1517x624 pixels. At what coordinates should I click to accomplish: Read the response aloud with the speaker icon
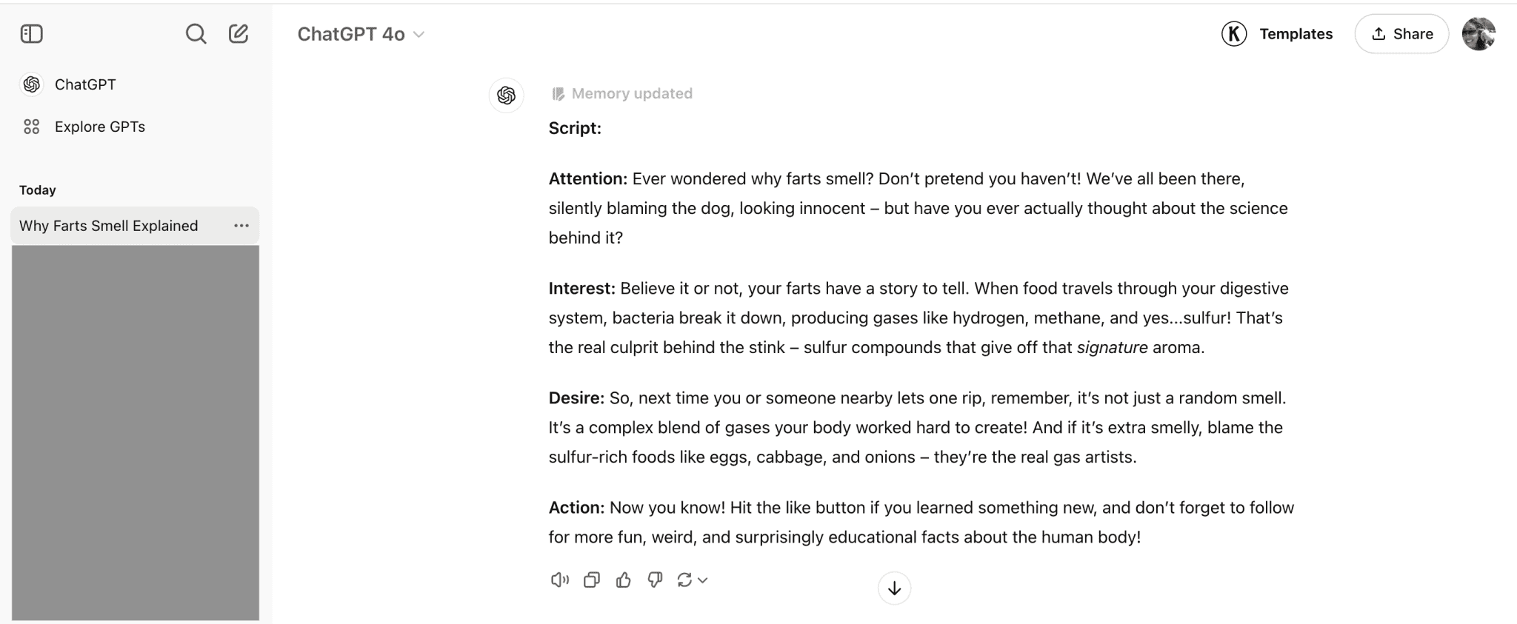[x=559, y=580]
